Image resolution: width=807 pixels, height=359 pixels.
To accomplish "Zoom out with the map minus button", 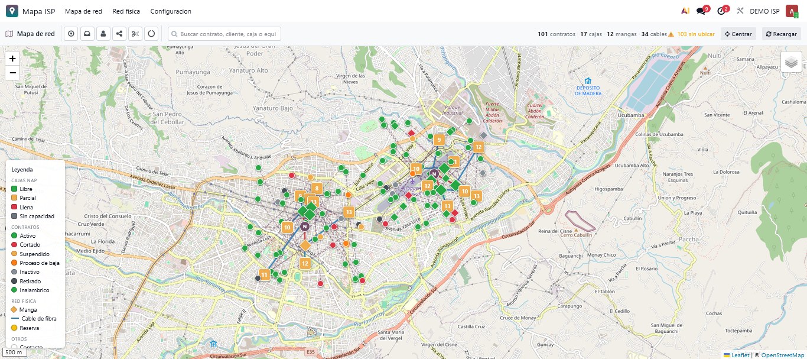I will (x=12, y=73).
